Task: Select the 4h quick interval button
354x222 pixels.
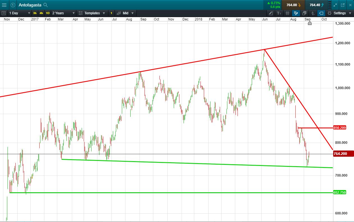Action: pyautogui.click(x=41, y=13)
